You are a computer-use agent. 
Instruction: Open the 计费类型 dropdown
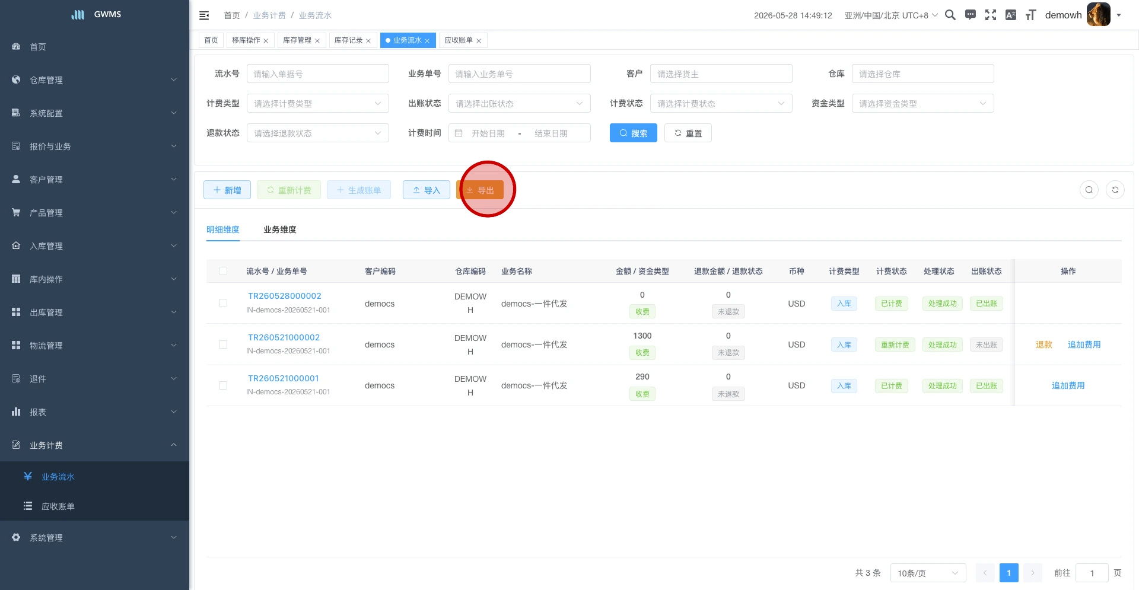[x=318, y=103]
